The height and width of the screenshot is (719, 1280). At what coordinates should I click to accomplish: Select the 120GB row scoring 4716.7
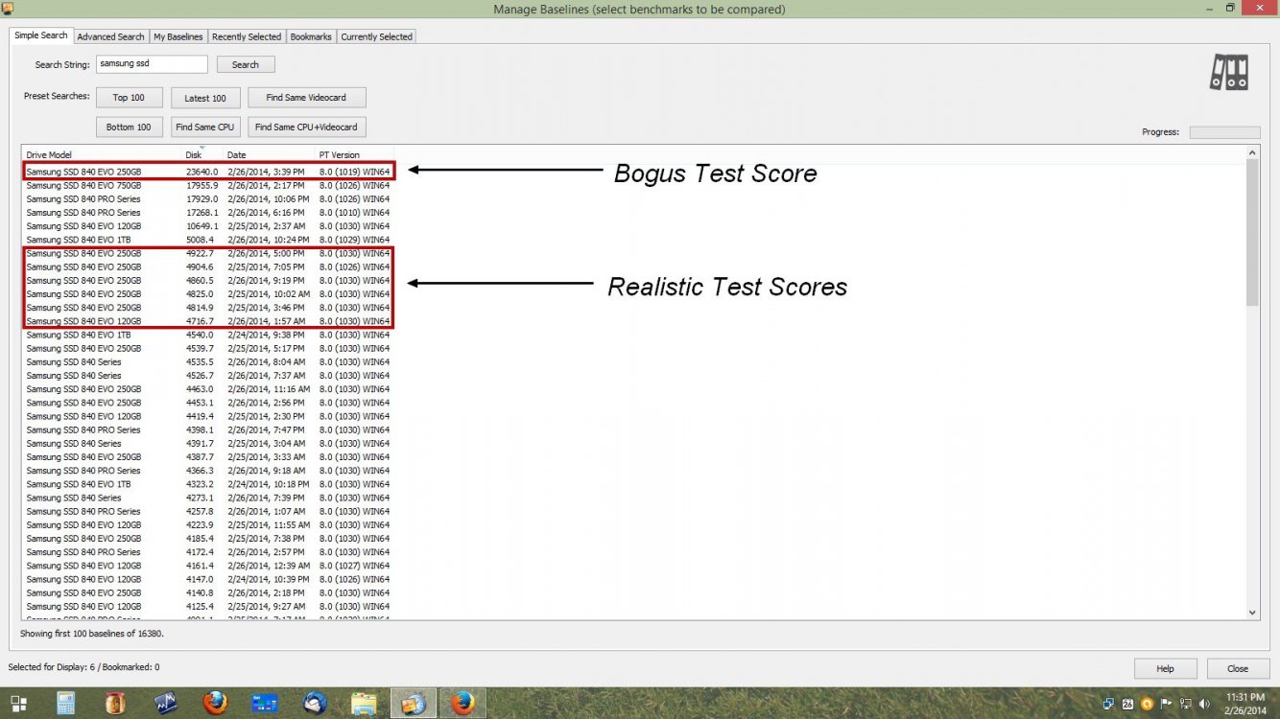208,320
